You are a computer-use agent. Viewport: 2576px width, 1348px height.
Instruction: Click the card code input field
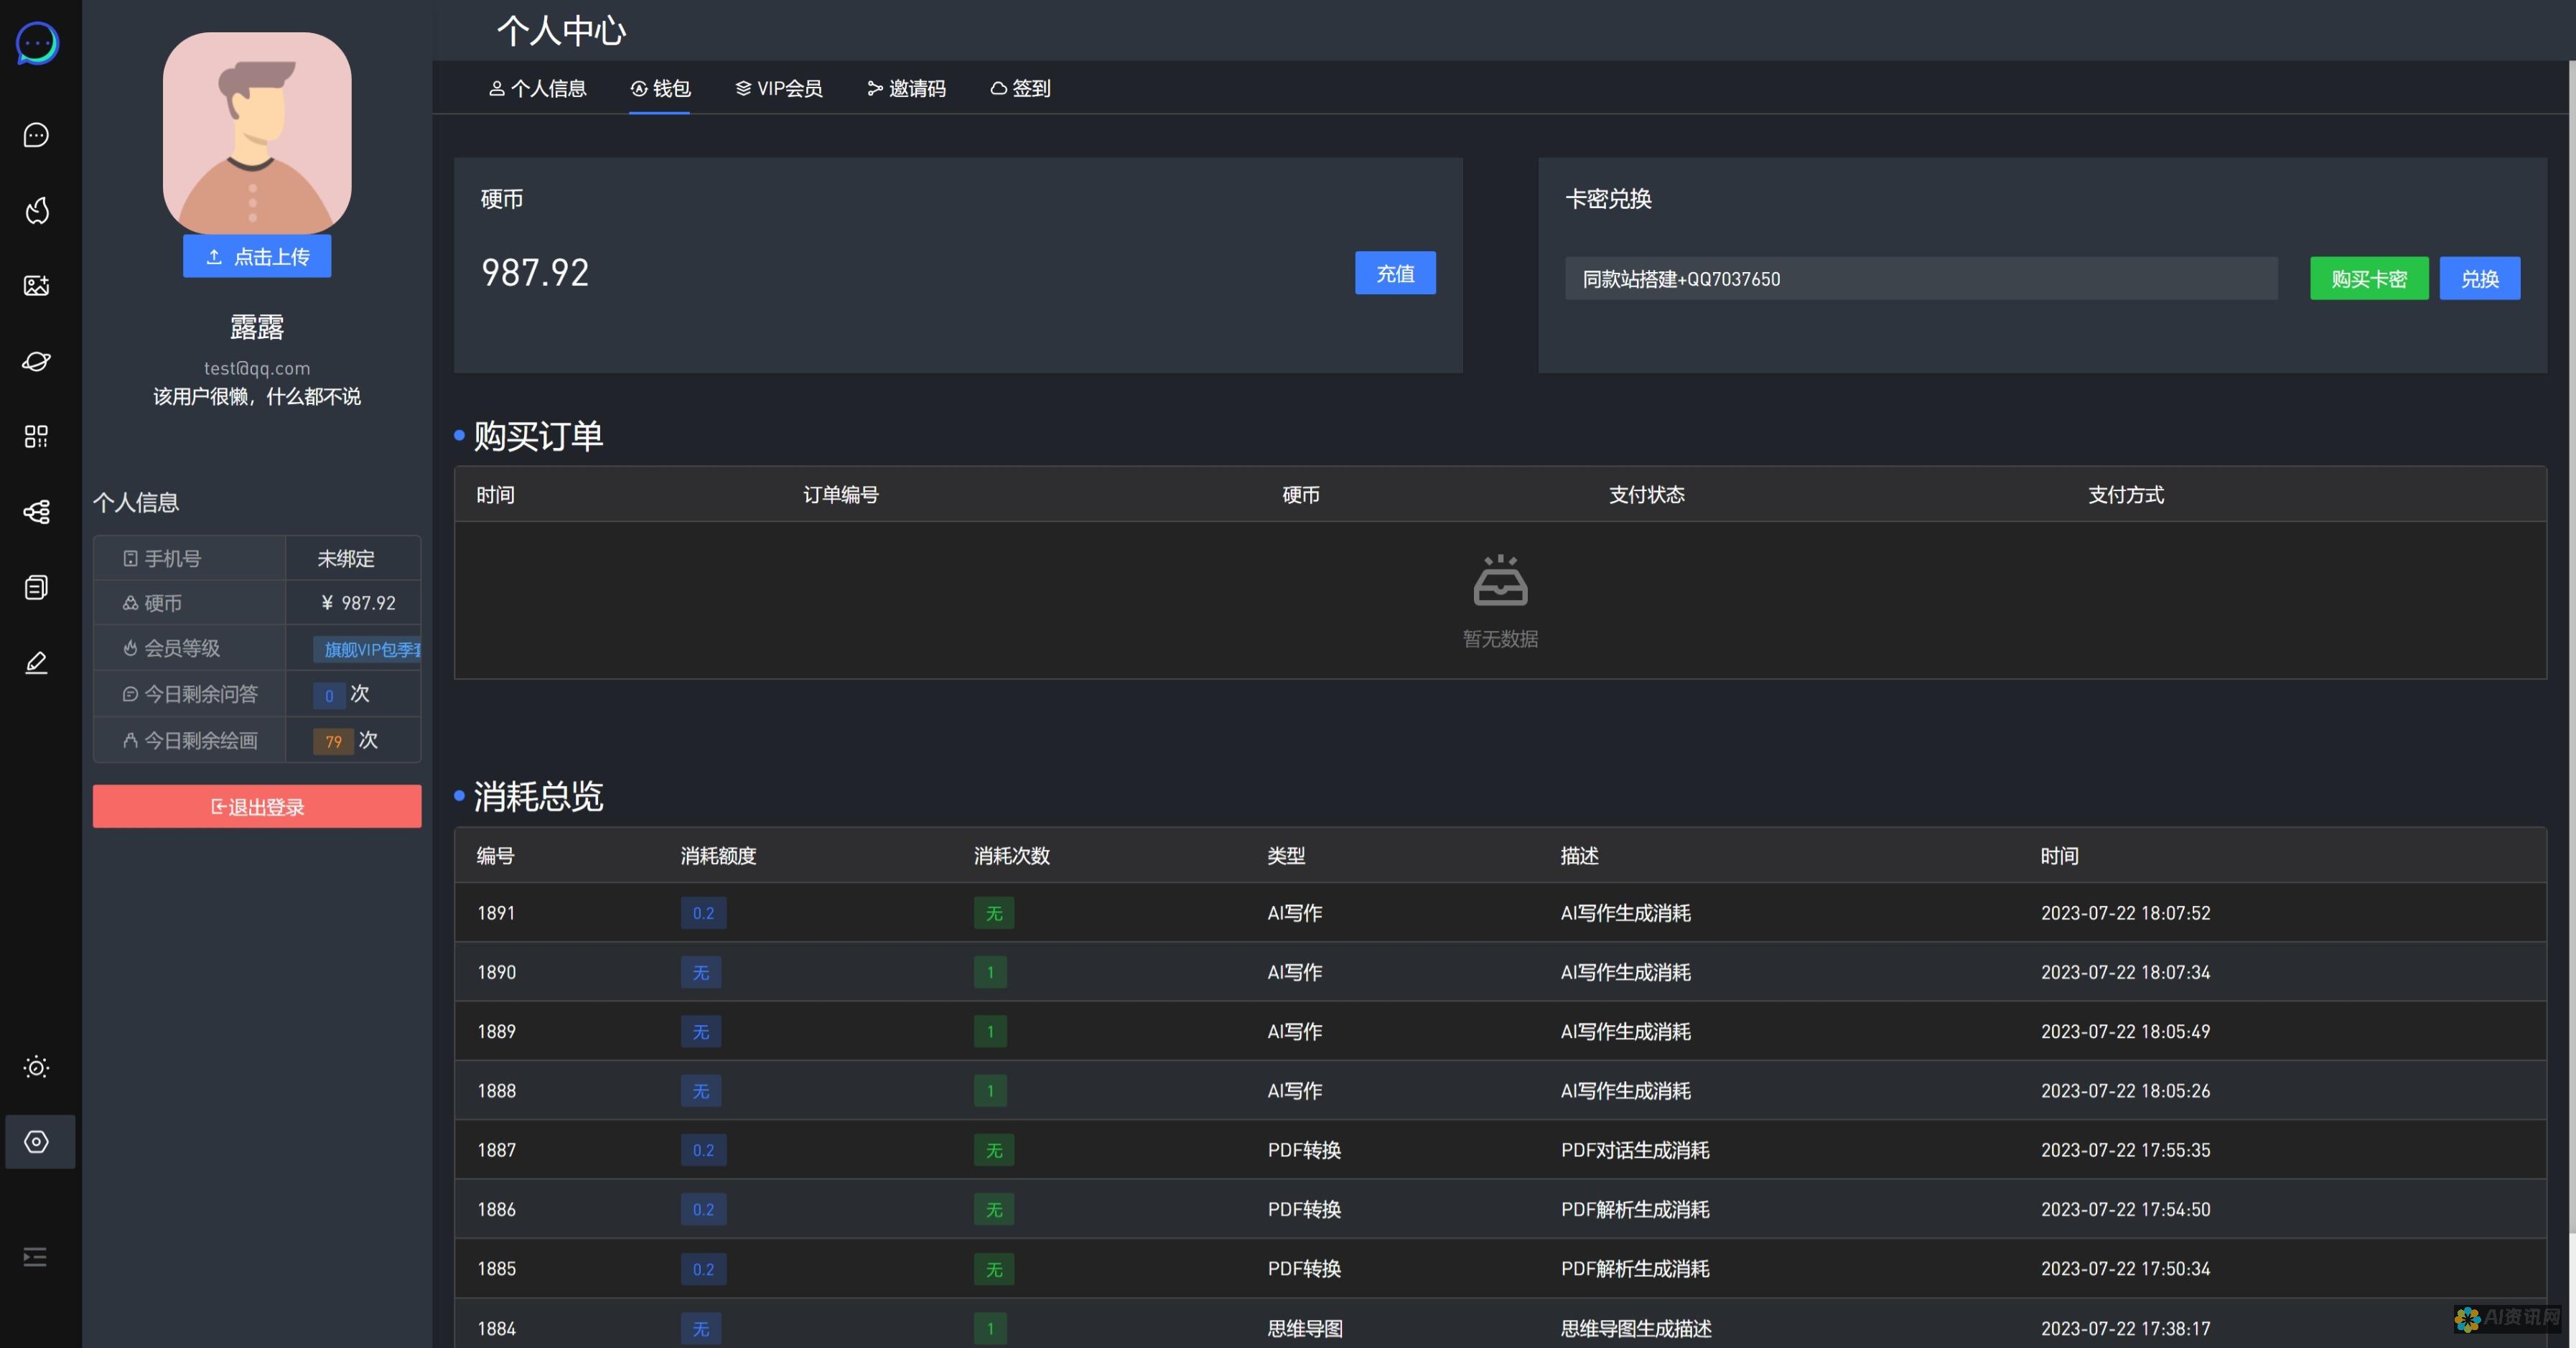(x=1921, y=278)
